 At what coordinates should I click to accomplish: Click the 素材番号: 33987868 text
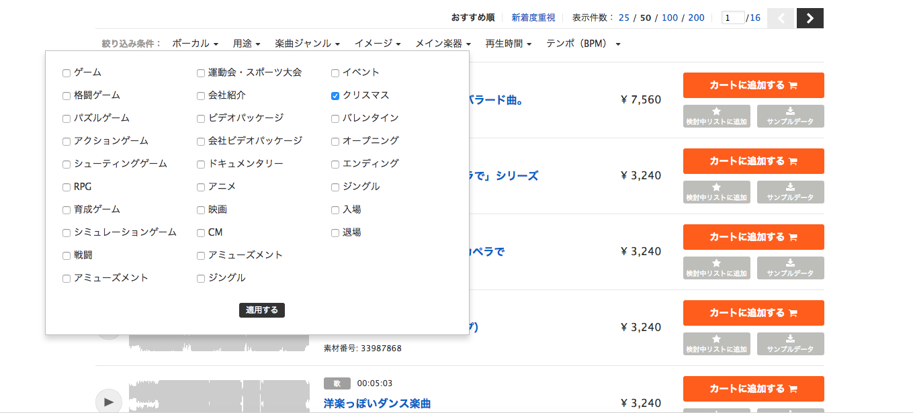363,349
